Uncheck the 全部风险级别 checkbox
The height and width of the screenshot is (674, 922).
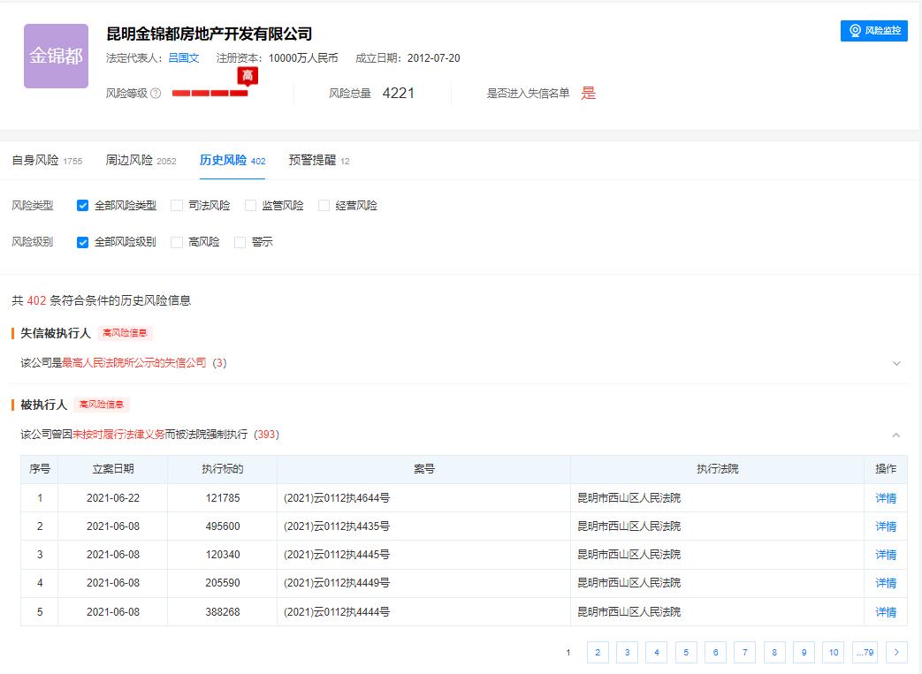pos(83,241)
